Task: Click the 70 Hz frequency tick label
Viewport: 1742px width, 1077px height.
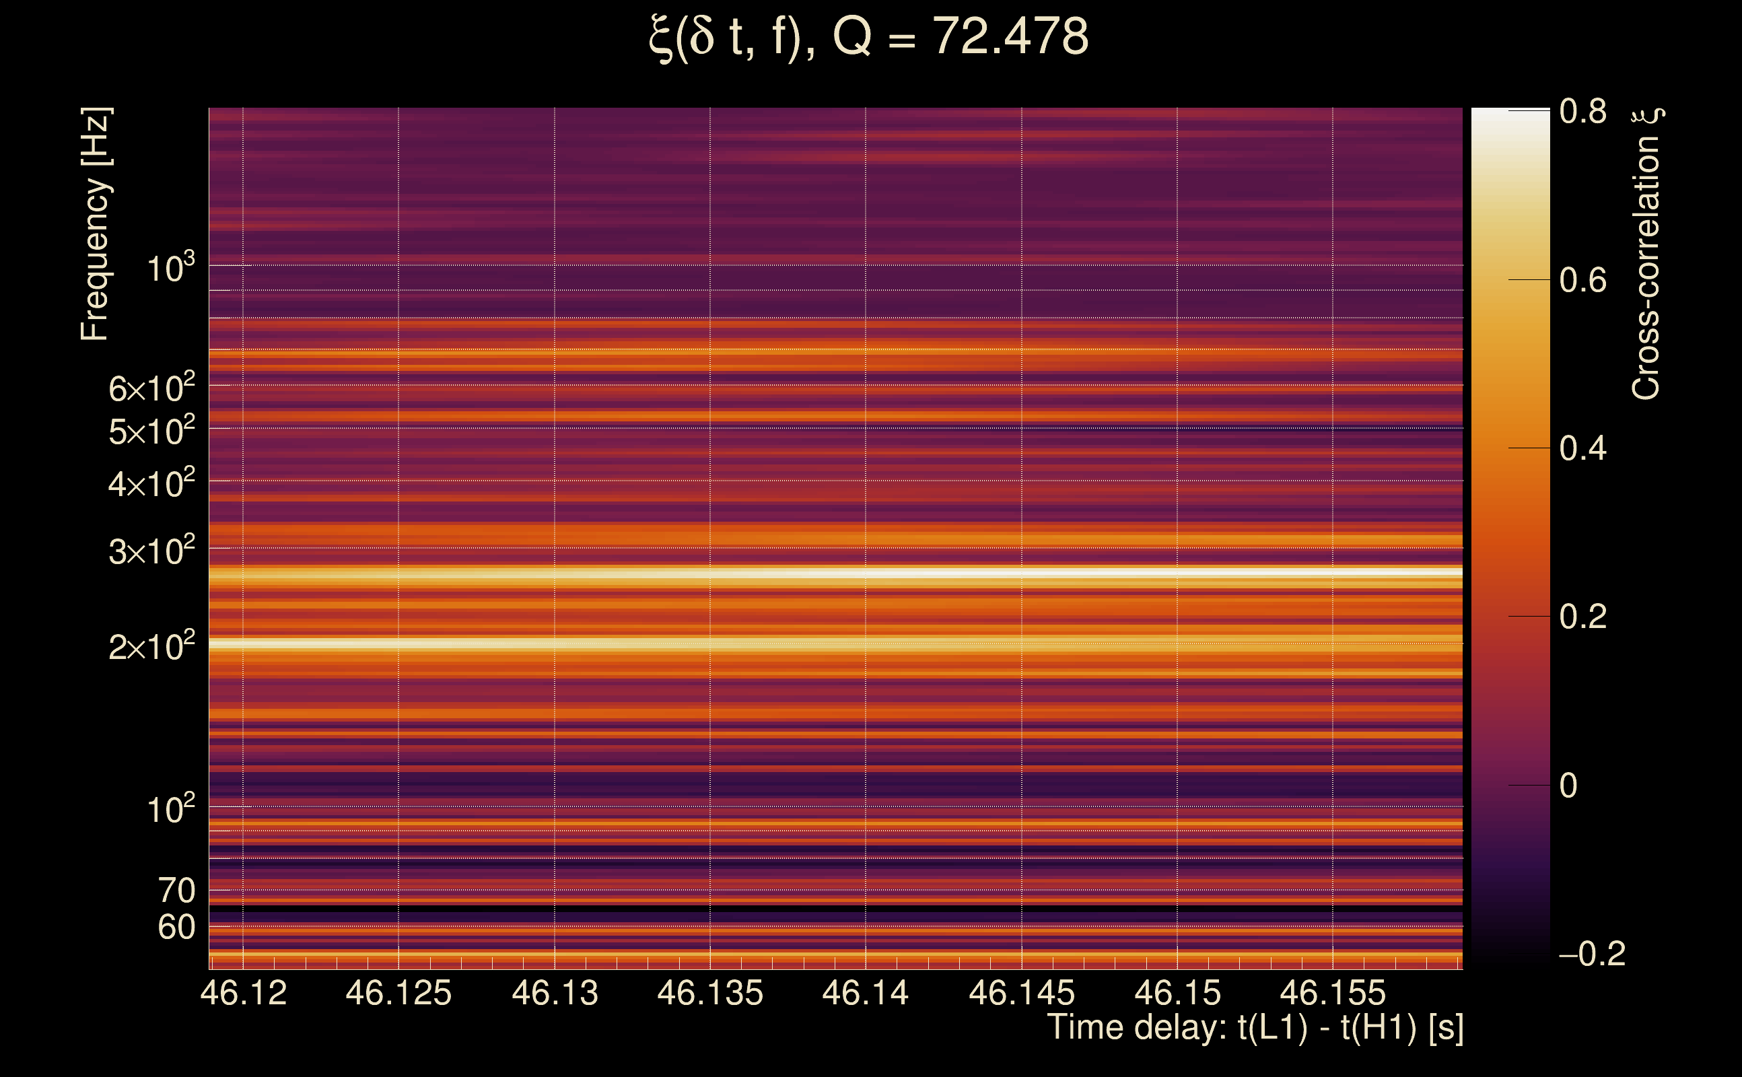Action: point(176,891)
